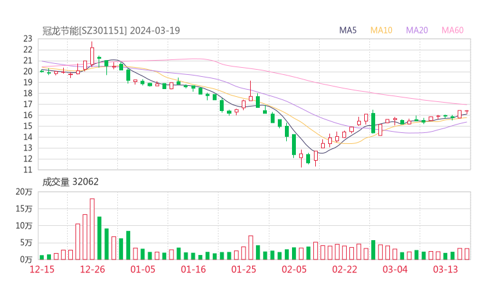The width and height of the screenshot is (477, 284).
Task: Click the 12-15 date axis label
Action: coord(42,269)
